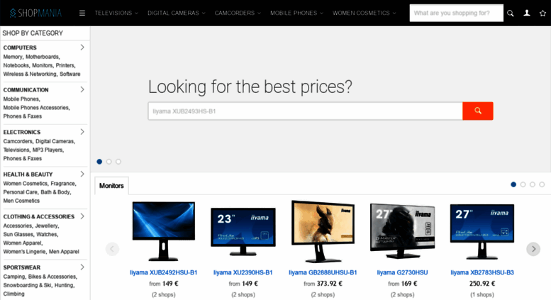
Task: Open the hamburger menu icon
Action: (x=82, y=13)
